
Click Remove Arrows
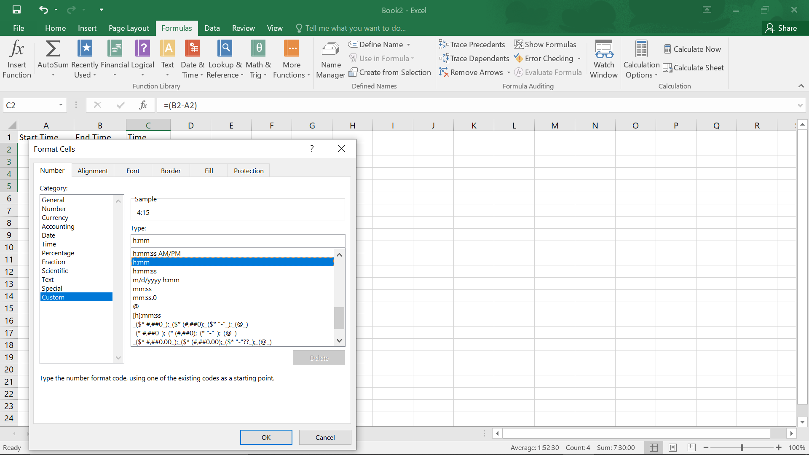[471, 72]
